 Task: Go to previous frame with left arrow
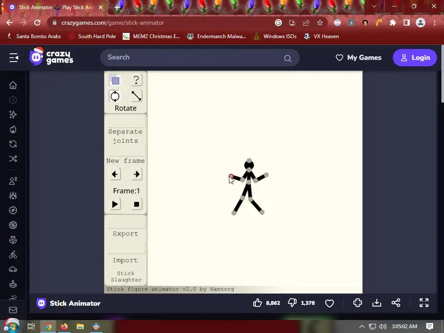tap(114, 174)
